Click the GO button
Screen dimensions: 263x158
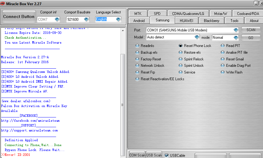pos(251,38)
